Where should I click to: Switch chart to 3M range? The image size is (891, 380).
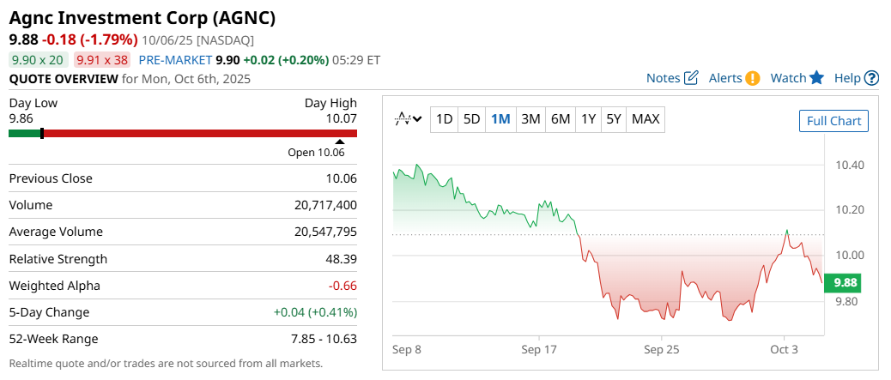(530, 119)
